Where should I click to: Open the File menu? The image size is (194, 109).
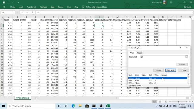(4, 7)
